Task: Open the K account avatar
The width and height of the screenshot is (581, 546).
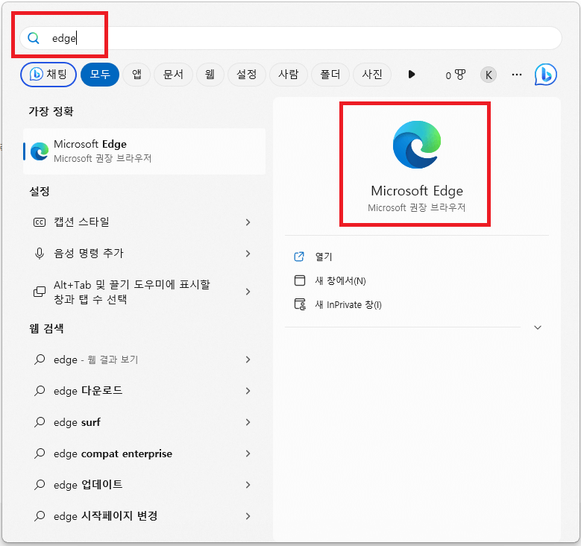Action: click(x=489, y=75)
